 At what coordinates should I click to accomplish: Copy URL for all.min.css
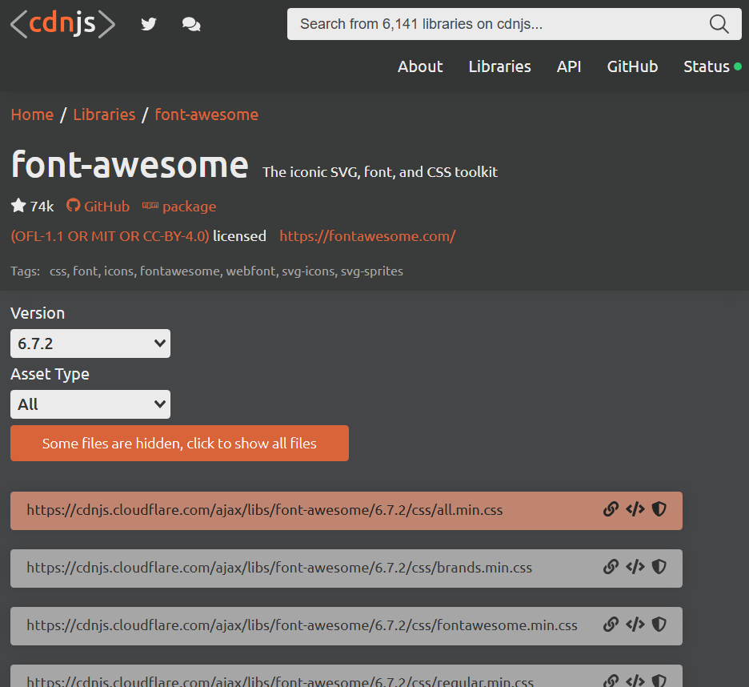point(611,509)
